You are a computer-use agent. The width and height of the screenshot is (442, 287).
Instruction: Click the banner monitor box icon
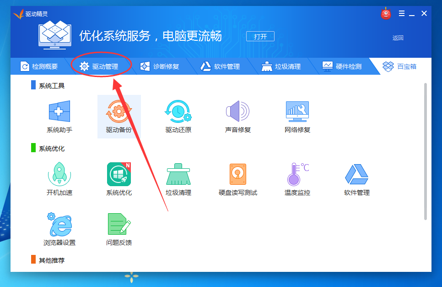(x=55, y=35)
